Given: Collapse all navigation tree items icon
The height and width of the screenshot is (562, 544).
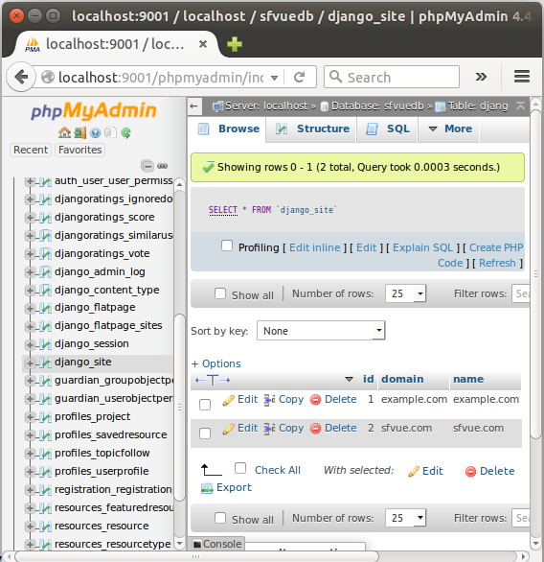Looking at the screenshot, I should (147, 166).
